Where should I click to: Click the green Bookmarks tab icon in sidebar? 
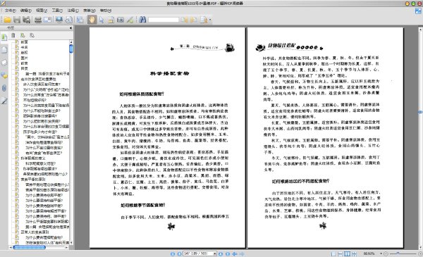4,37
